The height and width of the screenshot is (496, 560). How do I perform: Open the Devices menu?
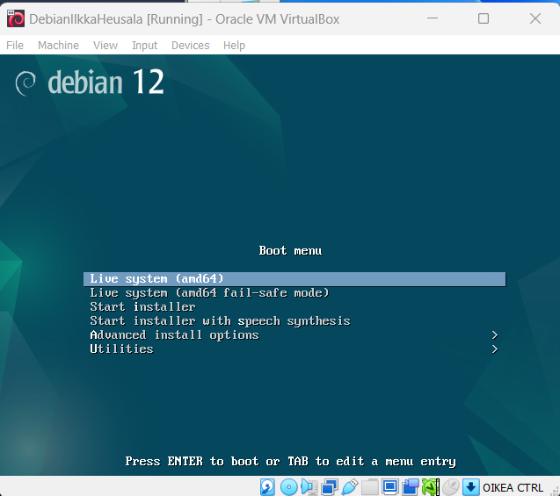click(190, 46)
